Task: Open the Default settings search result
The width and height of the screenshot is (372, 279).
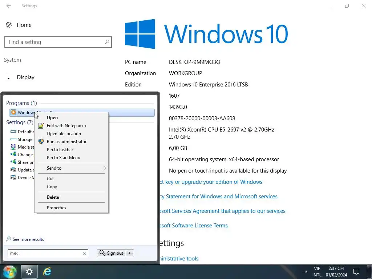Action: coord(23,132)
